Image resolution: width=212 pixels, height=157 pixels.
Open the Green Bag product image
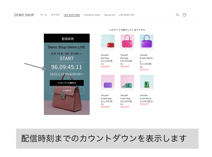(x=127, y=83)
